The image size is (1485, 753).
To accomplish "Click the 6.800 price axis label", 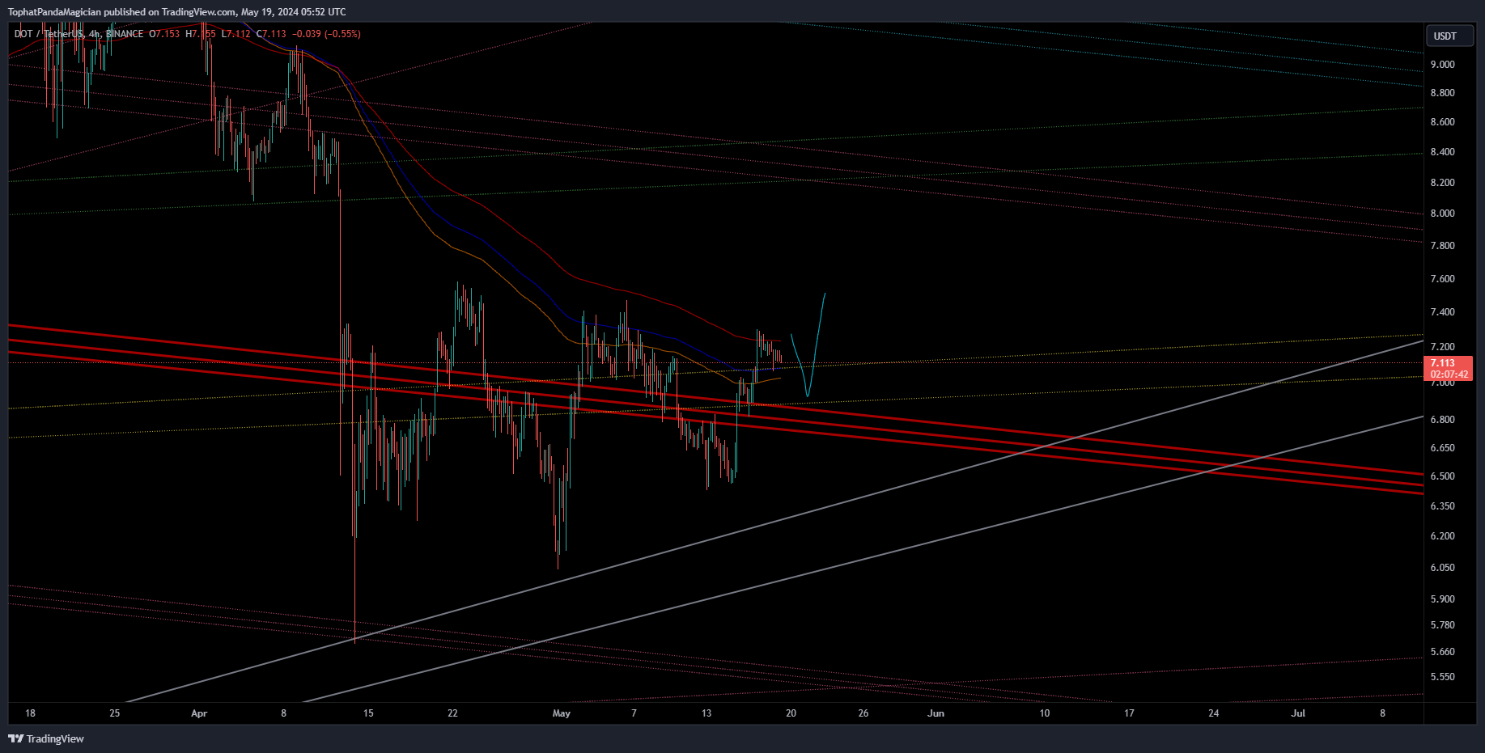I will (x=1442, y=420).
